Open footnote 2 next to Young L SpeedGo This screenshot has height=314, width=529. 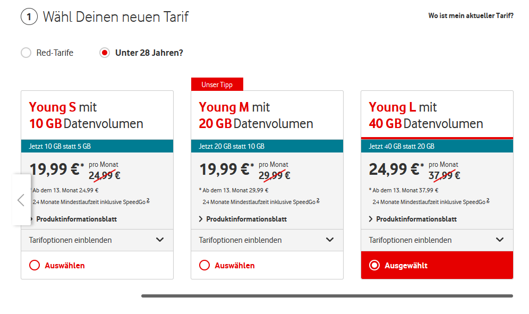tap(488, 200)
